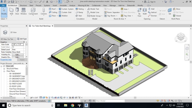
Task: Click the view scale 1/8" = 1'-0" control
Action: [x=34, y=98]
